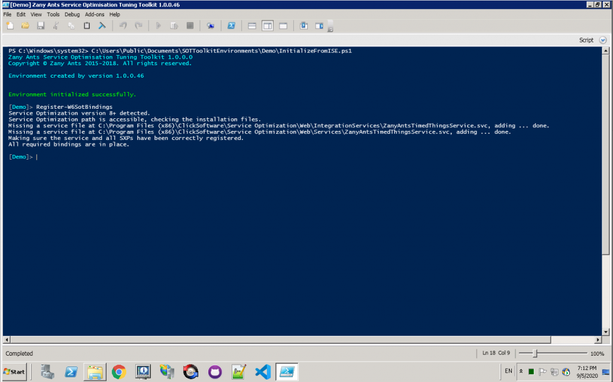Run selection using the toolbar icon
613x382 pixels.
tap(174, 26)
